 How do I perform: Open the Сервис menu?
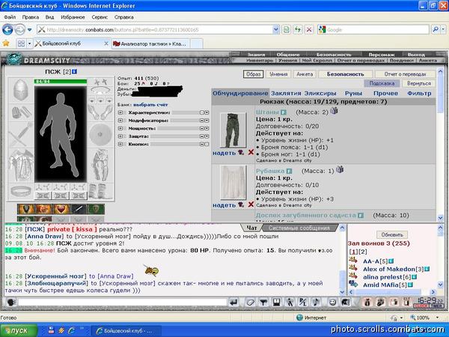click(100, 17)
